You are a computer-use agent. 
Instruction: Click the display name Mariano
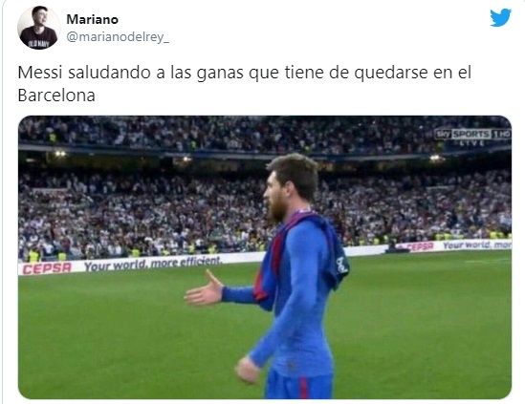(x=93, y=20)
